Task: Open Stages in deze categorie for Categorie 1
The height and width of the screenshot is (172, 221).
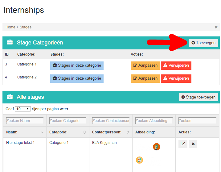Action: 77,65
